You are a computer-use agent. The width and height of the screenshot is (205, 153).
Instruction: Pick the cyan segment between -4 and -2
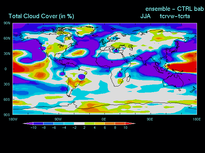tap(69, 123)
